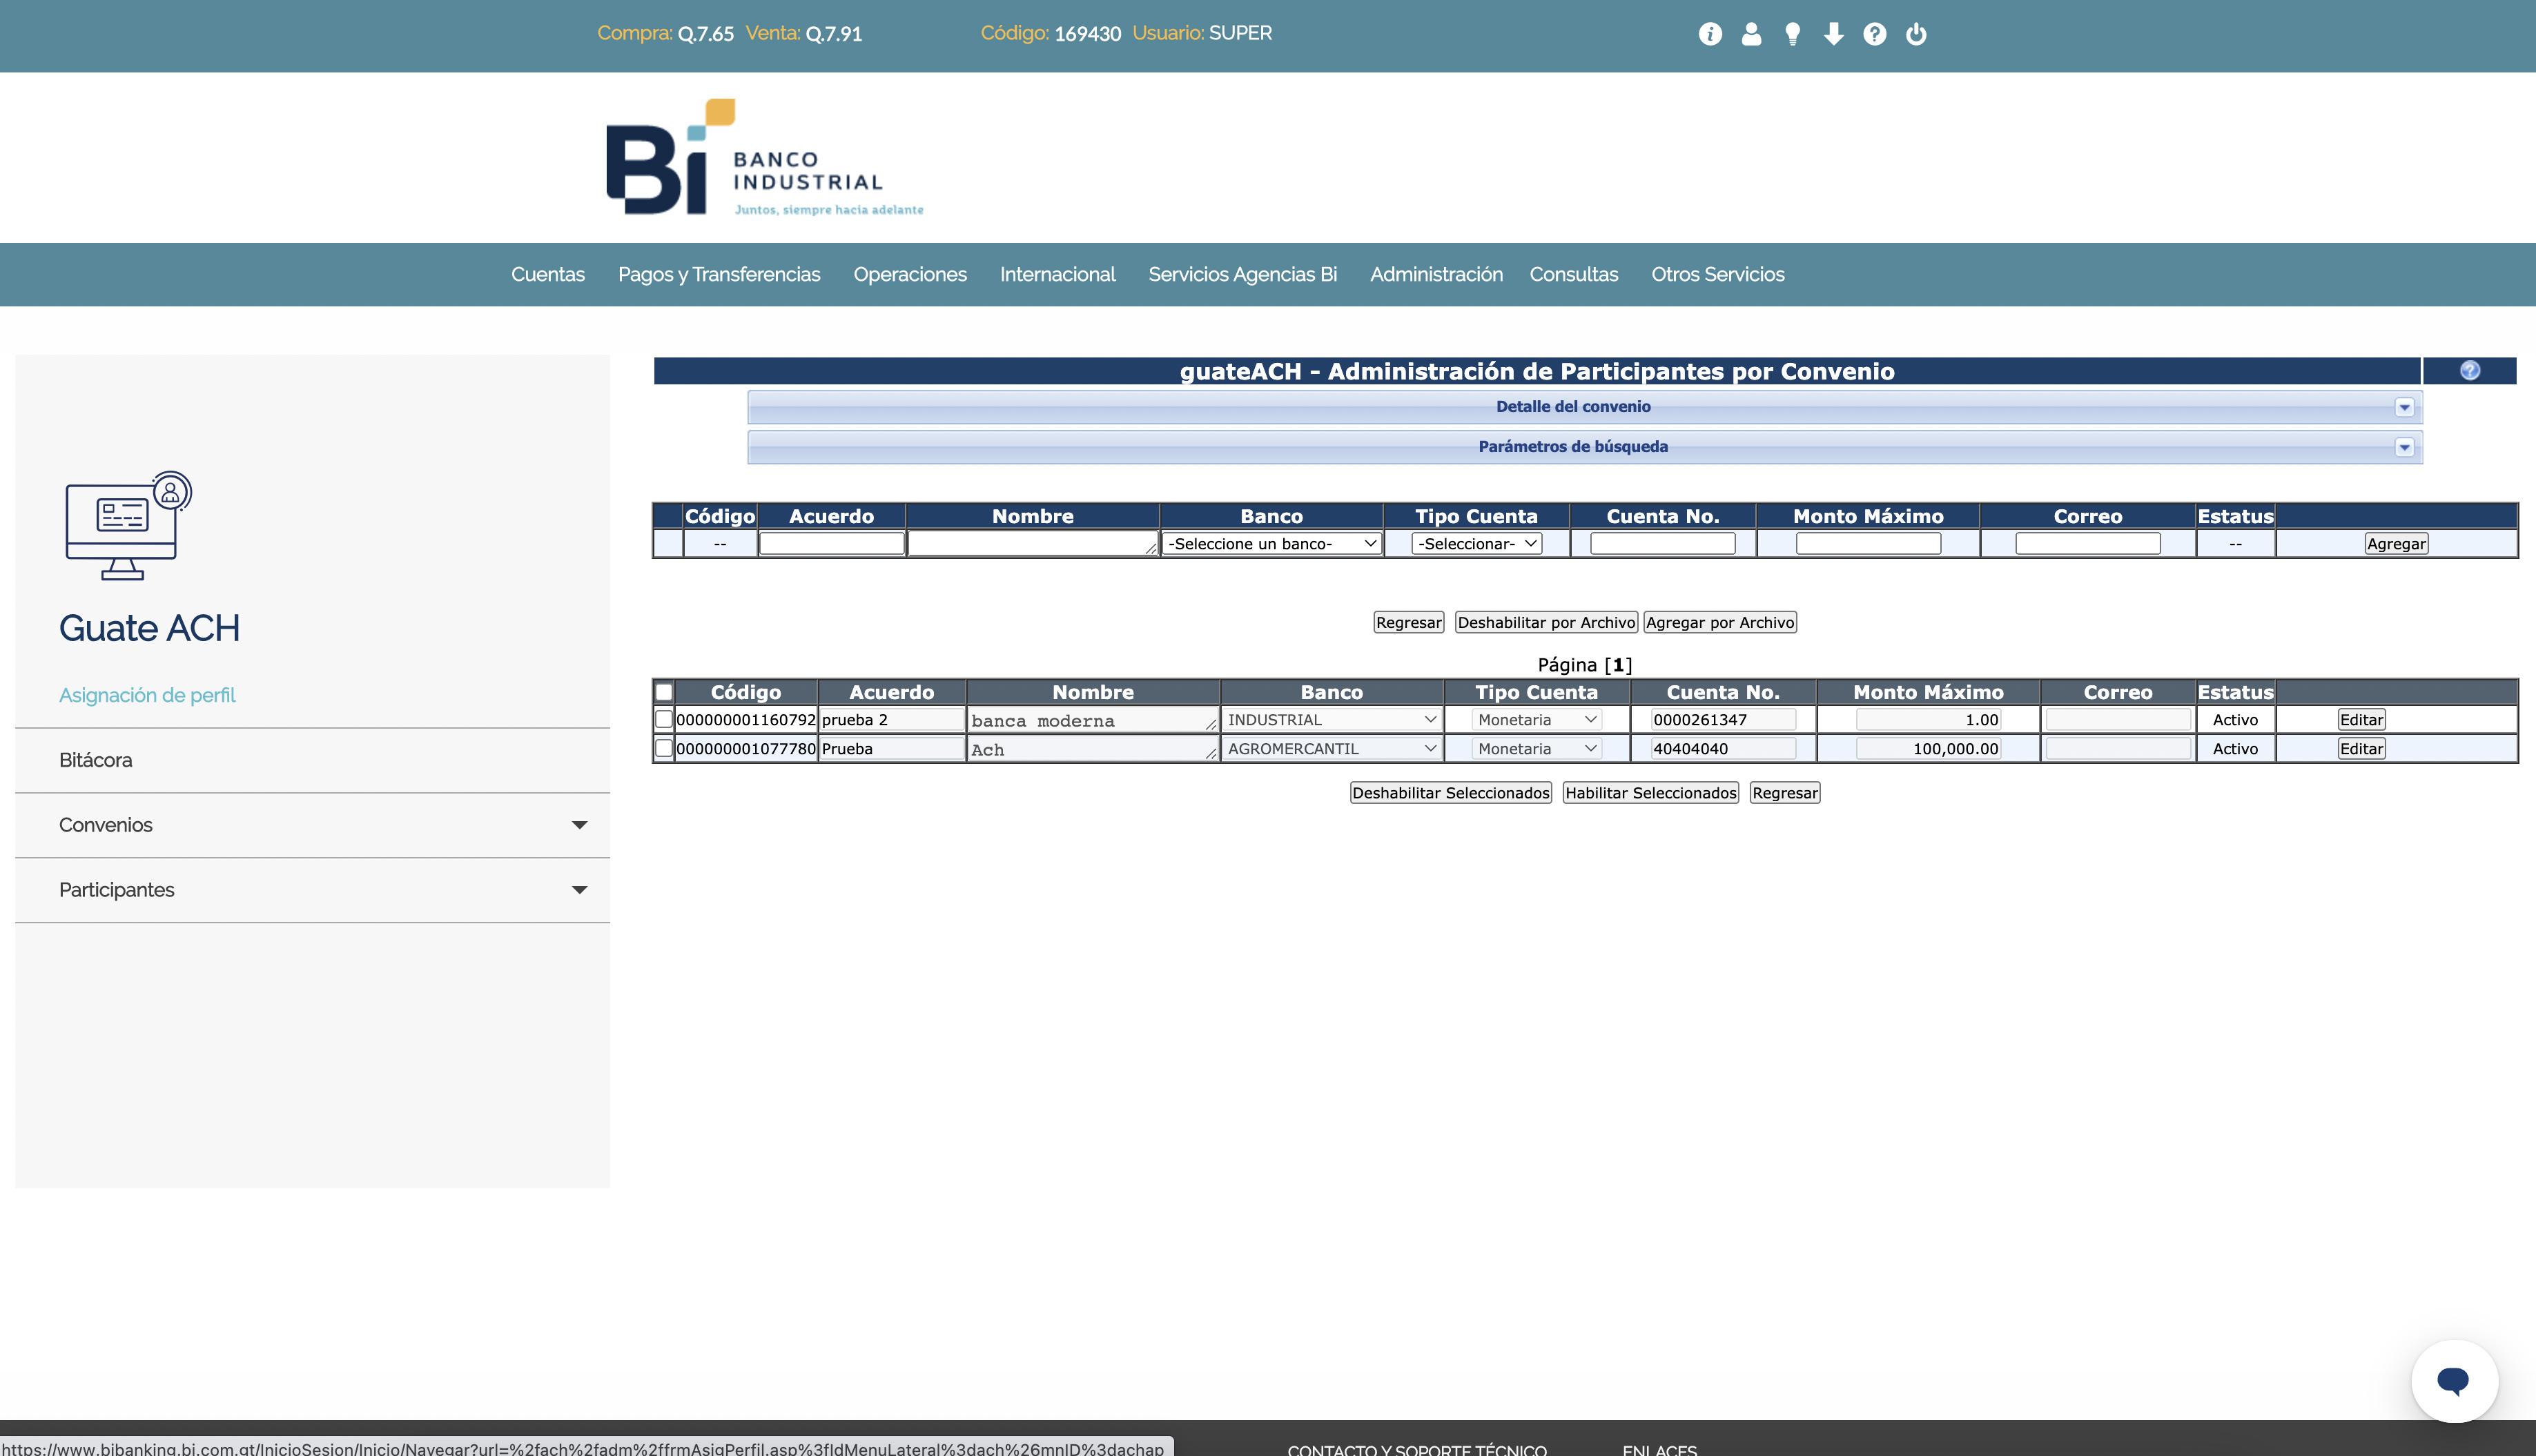Click the info icon in top bar
The width and height of the screenshot is (2536, 1456).
[x=1710, y=34]
